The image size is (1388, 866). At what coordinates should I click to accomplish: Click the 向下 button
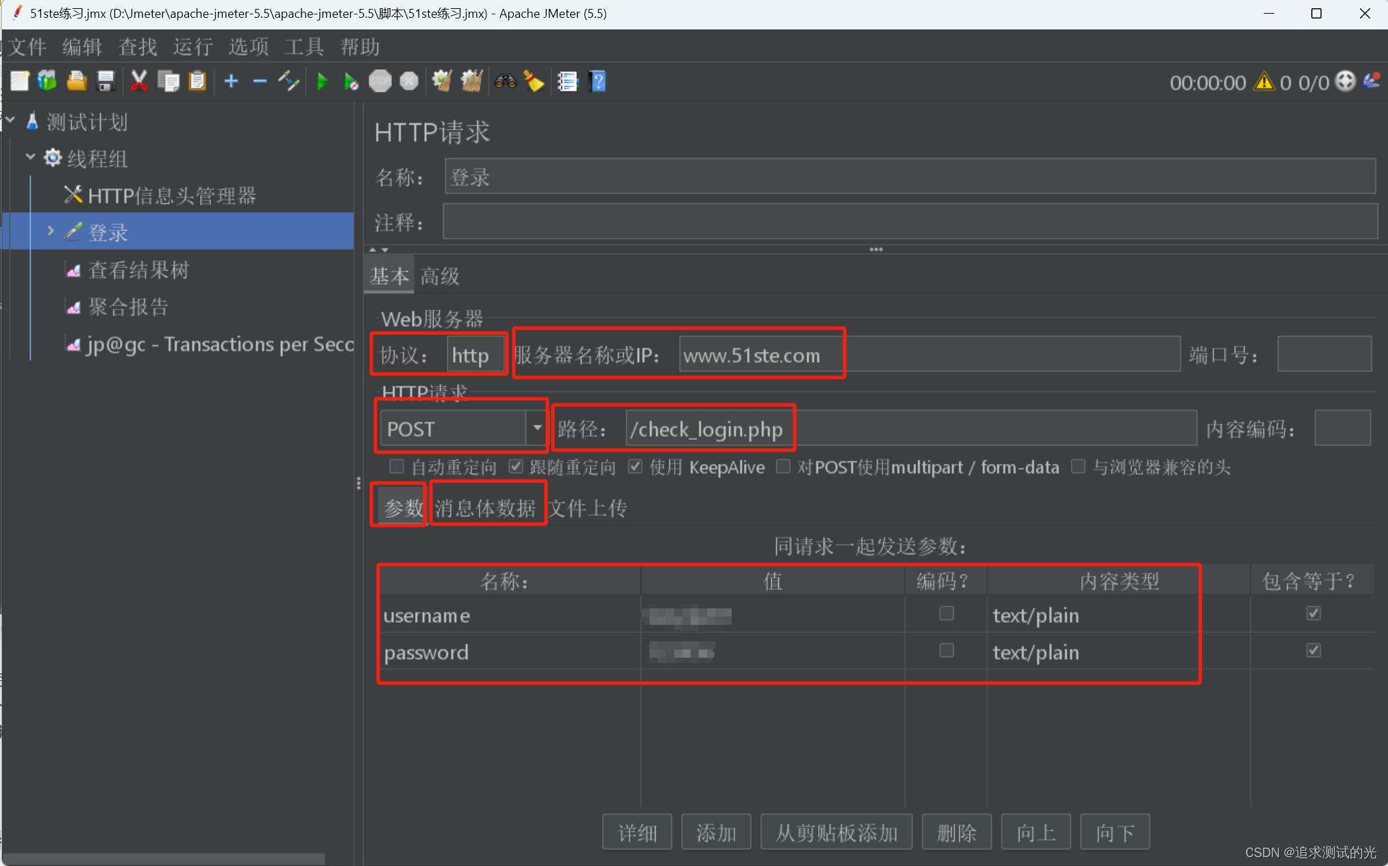point(1115,832)
